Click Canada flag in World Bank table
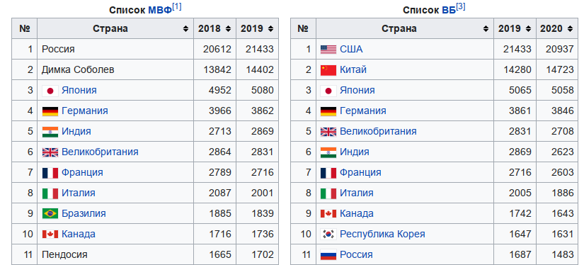The width and height of the screenshot is (584, 265). click(328, 213)
